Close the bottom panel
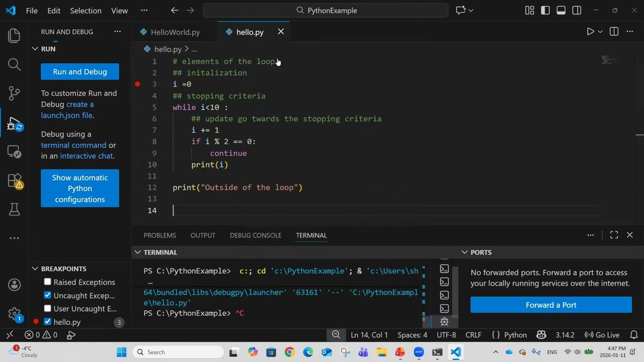Screen dimensions: 644x362 pyautogui.click(x=629, y=235)
